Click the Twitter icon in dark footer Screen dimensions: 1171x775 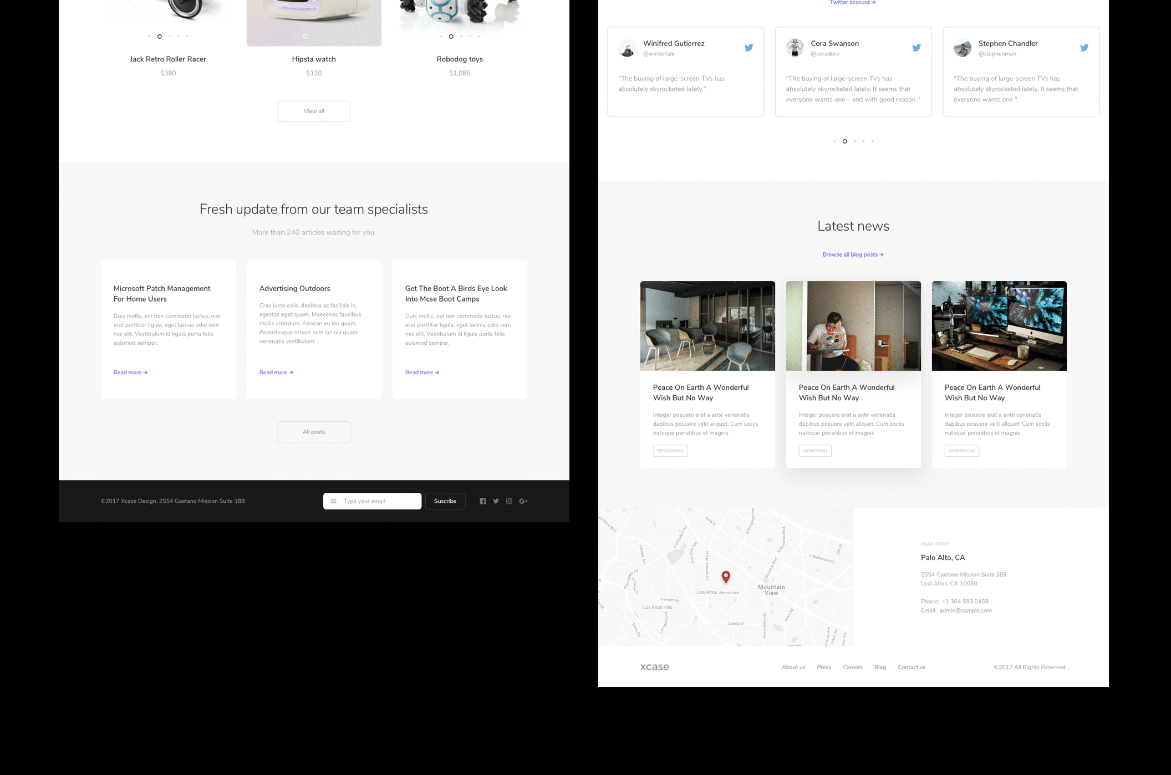pyautogui.click(x=496, y=501)
